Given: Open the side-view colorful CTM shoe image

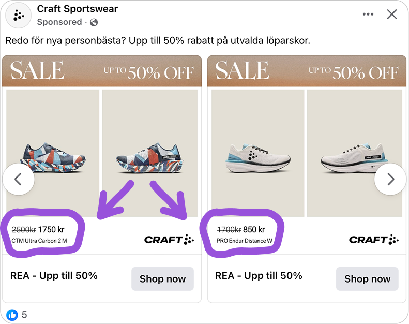Looking at the screenshot, I should point(53,153).
